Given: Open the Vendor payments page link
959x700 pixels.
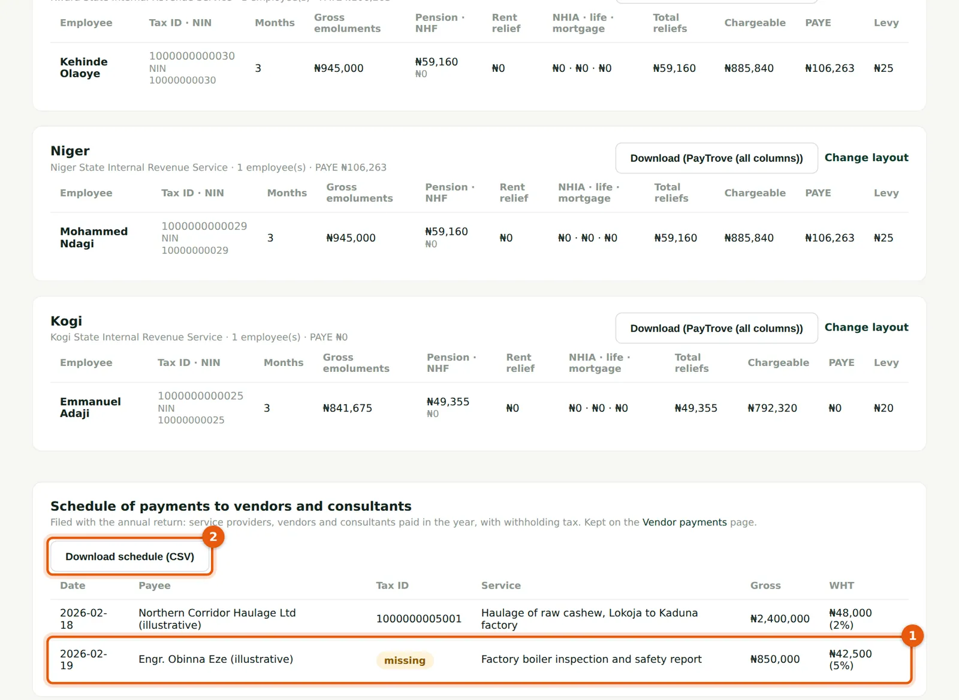Looking at the screenshot, I should coord(684,522).
